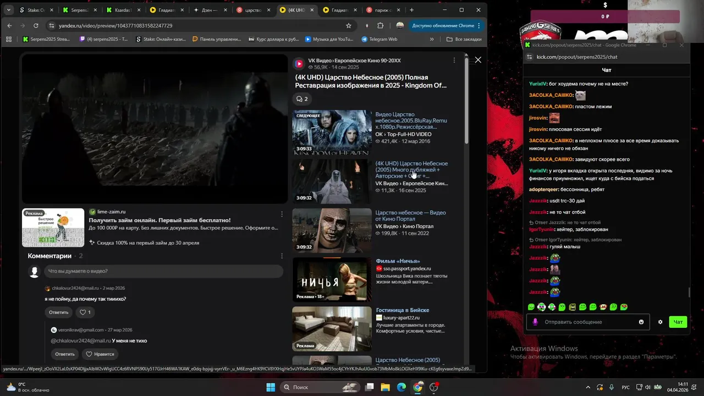Open the next video thumbnail labeled Следующее
This screenshot has width=704, height=396.
[x=332, y=132]
